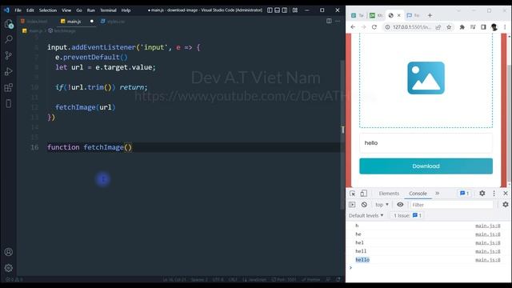Open the Customize Layout icon

coord(295,10)
